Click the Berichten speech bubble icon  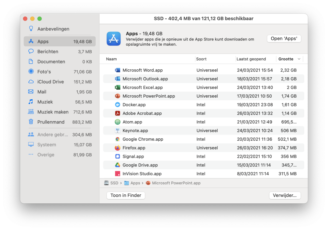[x=31, y=51]
